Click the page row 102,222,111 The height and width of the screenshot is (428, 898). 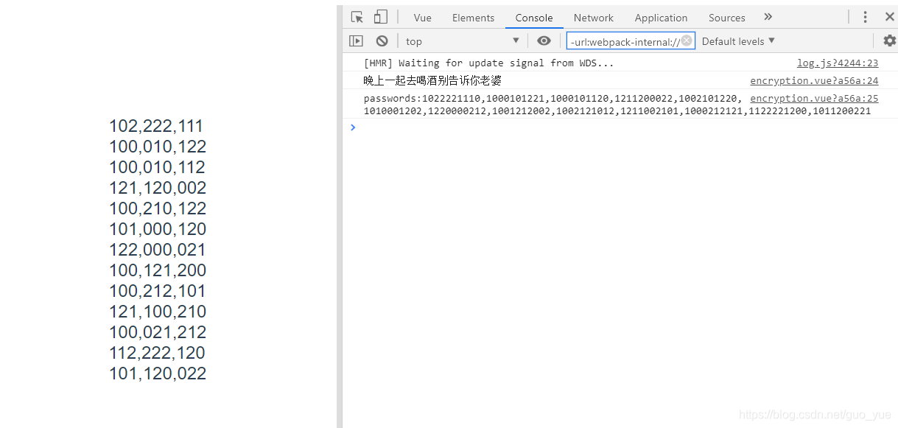pos(156,126)
